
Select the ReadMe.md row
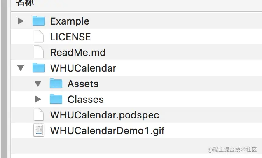pos(136,52)
